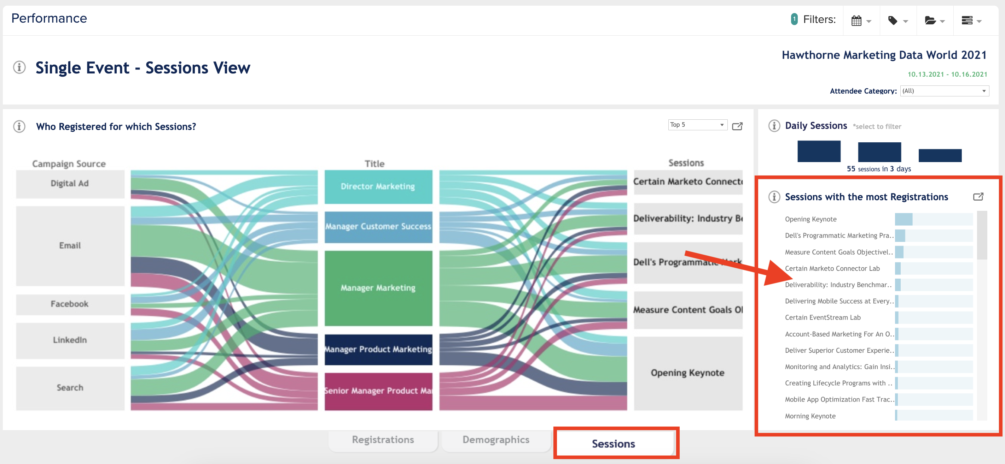1005x464 pixels.
Task: Click info icon next to Daily Sessions
Action: (774, 126)
